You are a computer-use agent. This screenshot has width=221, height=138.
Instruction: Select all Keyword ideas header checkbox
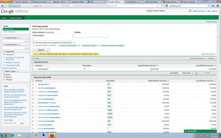pos(33,81)
